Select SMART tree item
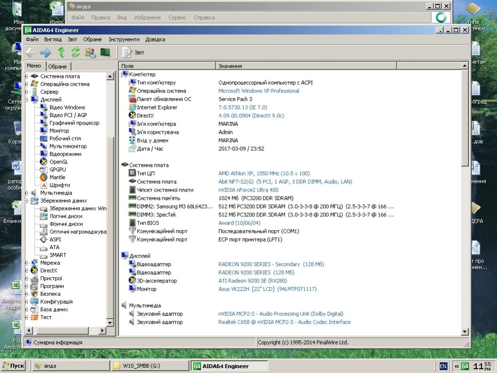The image size is (497, 373). pos(58,255)
